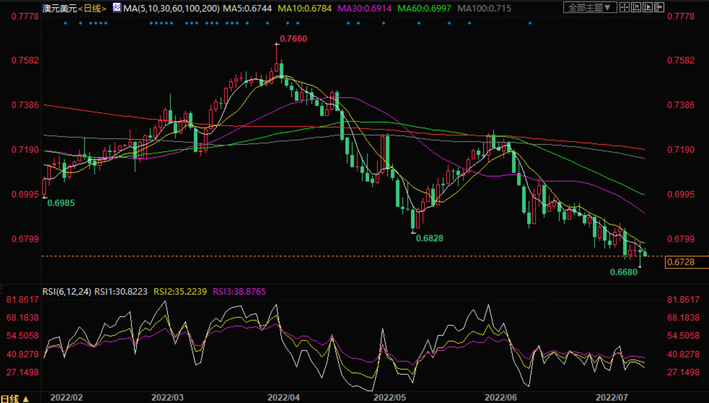The width and height of the screenshot is (709, 403).
Task: Click the 0.7660 high price label
Action: [x=293, y=39]
